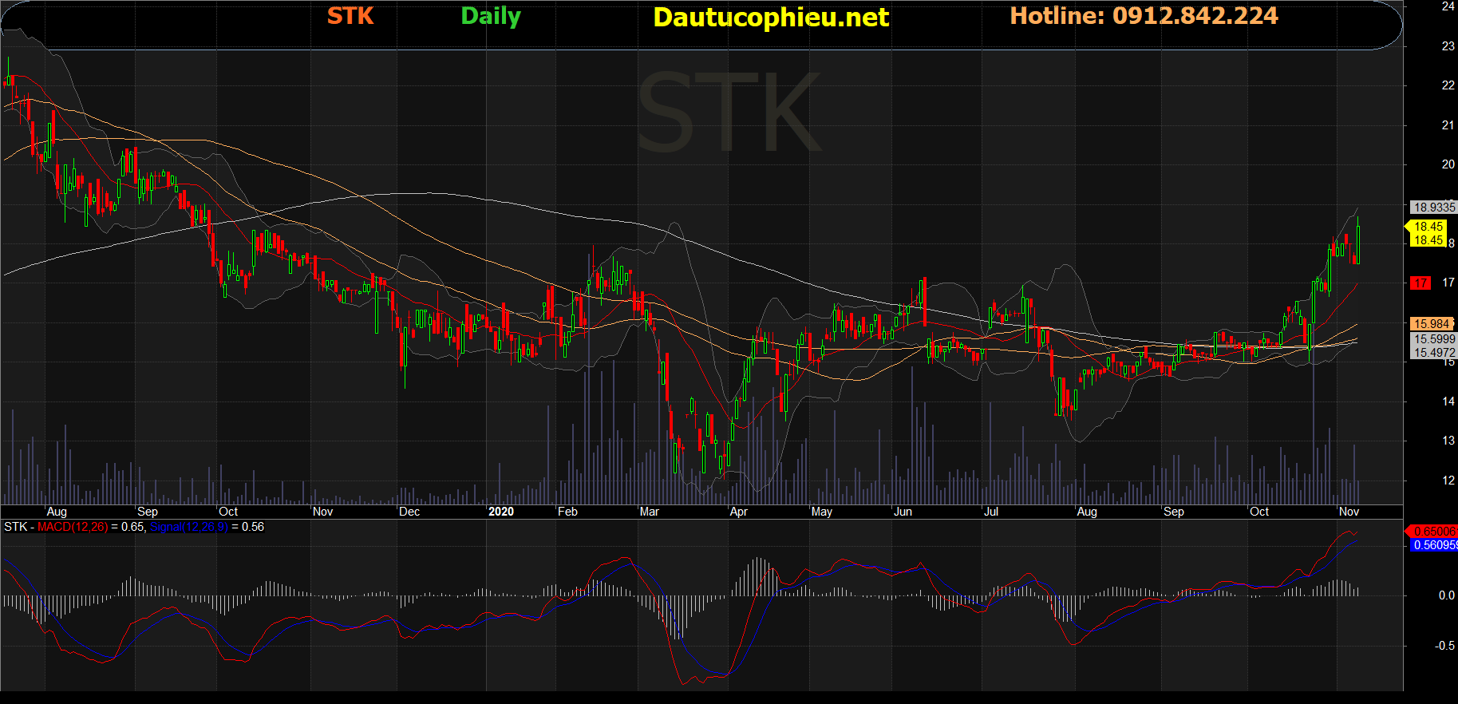Click the green Daily timeframe label
This screenshot has width=1458, height=704.
[491, 17]
